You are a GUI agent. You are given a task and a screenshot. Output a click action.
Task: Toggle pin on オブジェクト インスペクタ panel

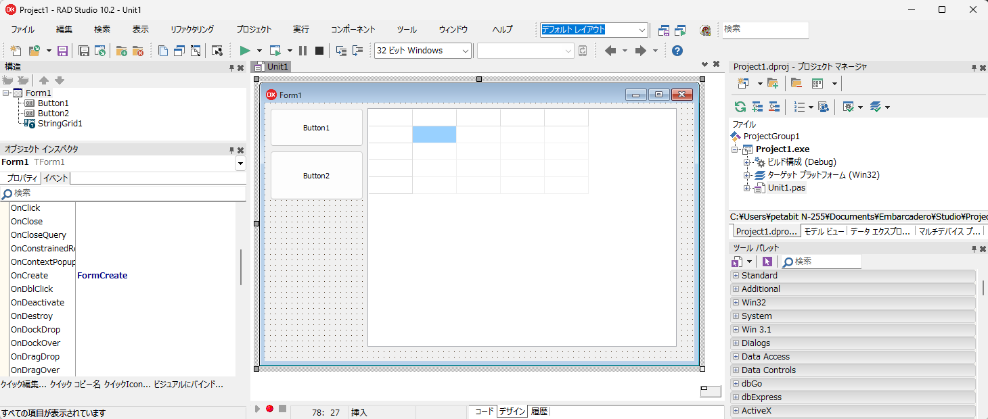(231, 150)
